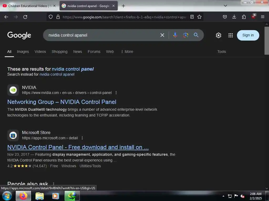The image size is (269, 201).
Task: Open Microsoft Store result options three dots
Action: click(x=82, y=138)
